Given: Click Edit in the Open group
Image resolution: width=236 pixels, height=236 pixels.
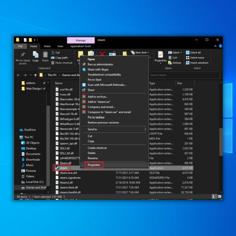Looking at the screenshot, I should [x=173, y=58].
